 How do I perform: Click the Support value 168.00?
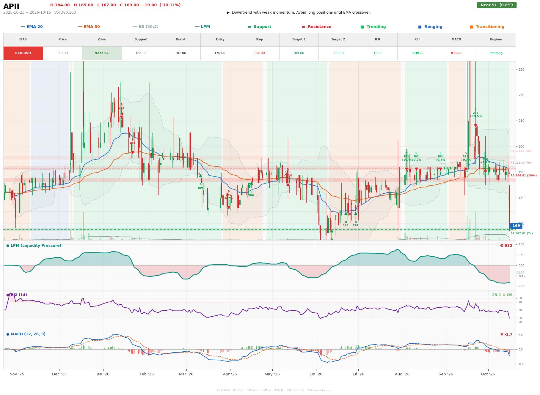click(141, 53)
